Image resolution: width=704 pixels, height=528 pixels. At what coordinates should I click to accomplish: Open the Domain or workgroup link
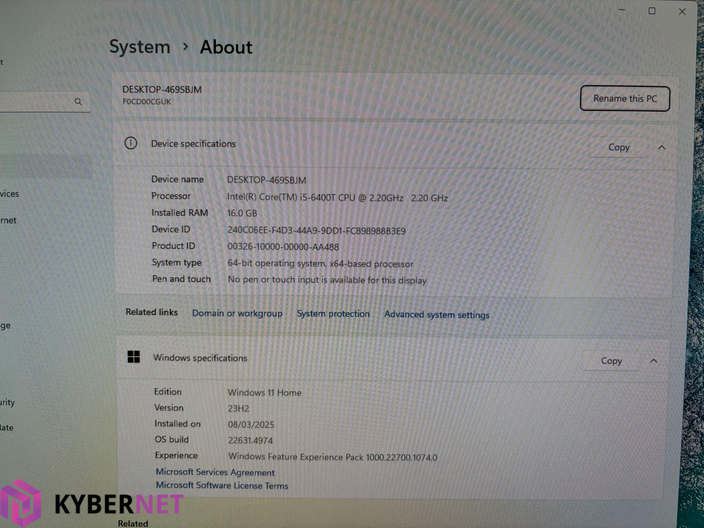pyautogui.click(x=237, y=313)
